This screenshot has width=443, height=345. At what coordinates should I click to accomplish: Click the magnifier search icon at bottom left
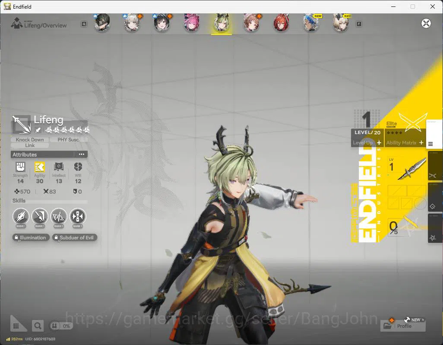click(38, 326)
